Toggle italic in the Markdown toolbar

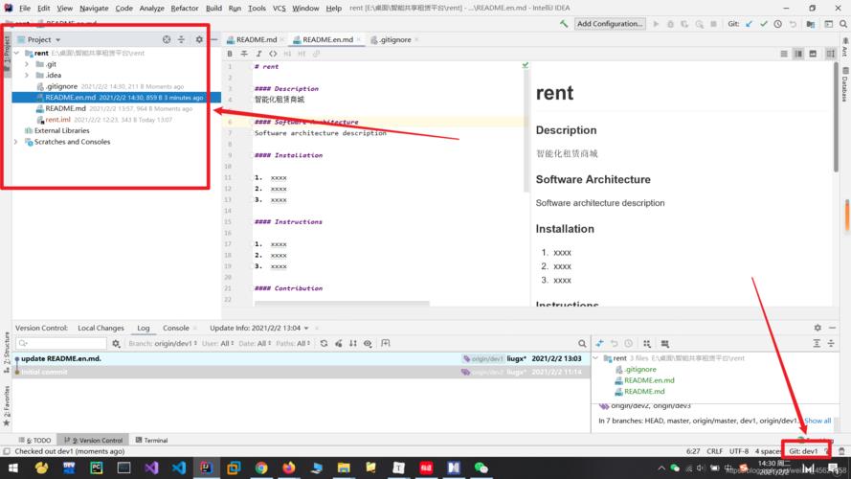click(260, 54)
